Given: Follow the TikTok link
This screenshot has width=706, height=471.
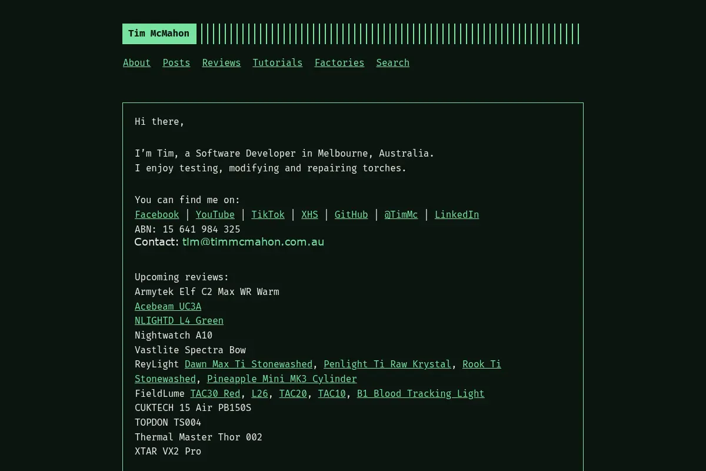Looking at the screenshot, I should 268,215.
